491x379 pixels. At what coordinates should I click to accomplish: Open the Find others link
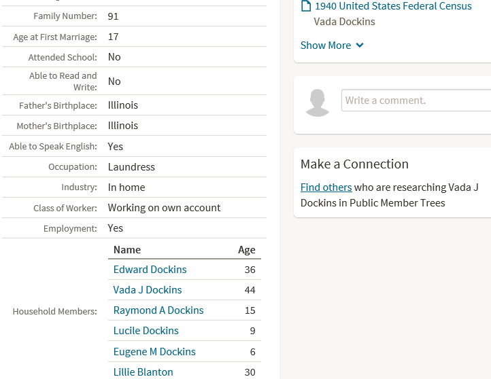pos(326,187)
